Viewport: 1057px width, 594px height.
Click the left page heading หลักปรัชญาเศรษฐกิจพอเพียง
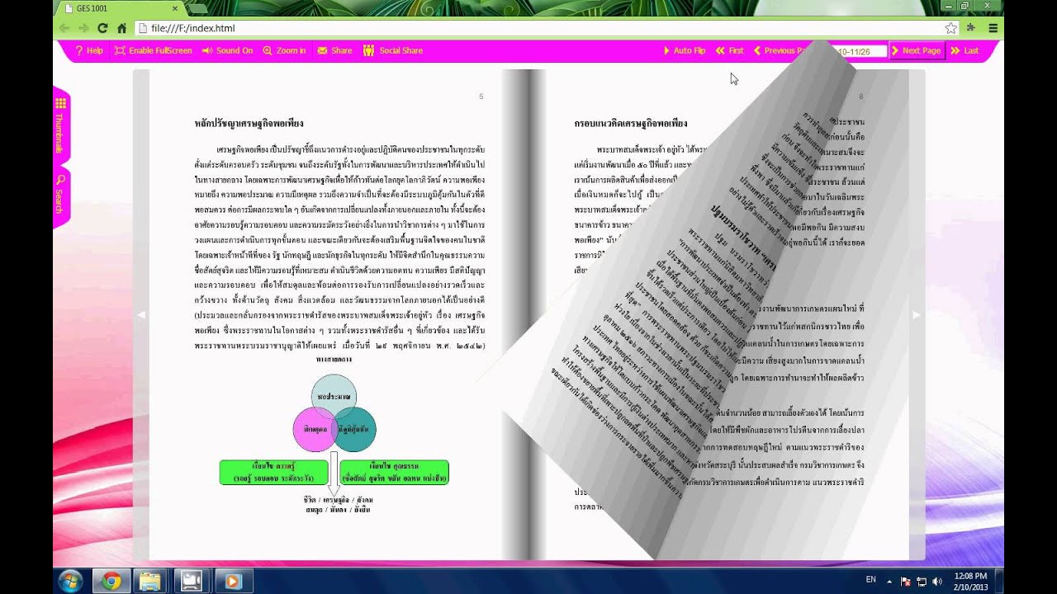(x=249, y=124)
